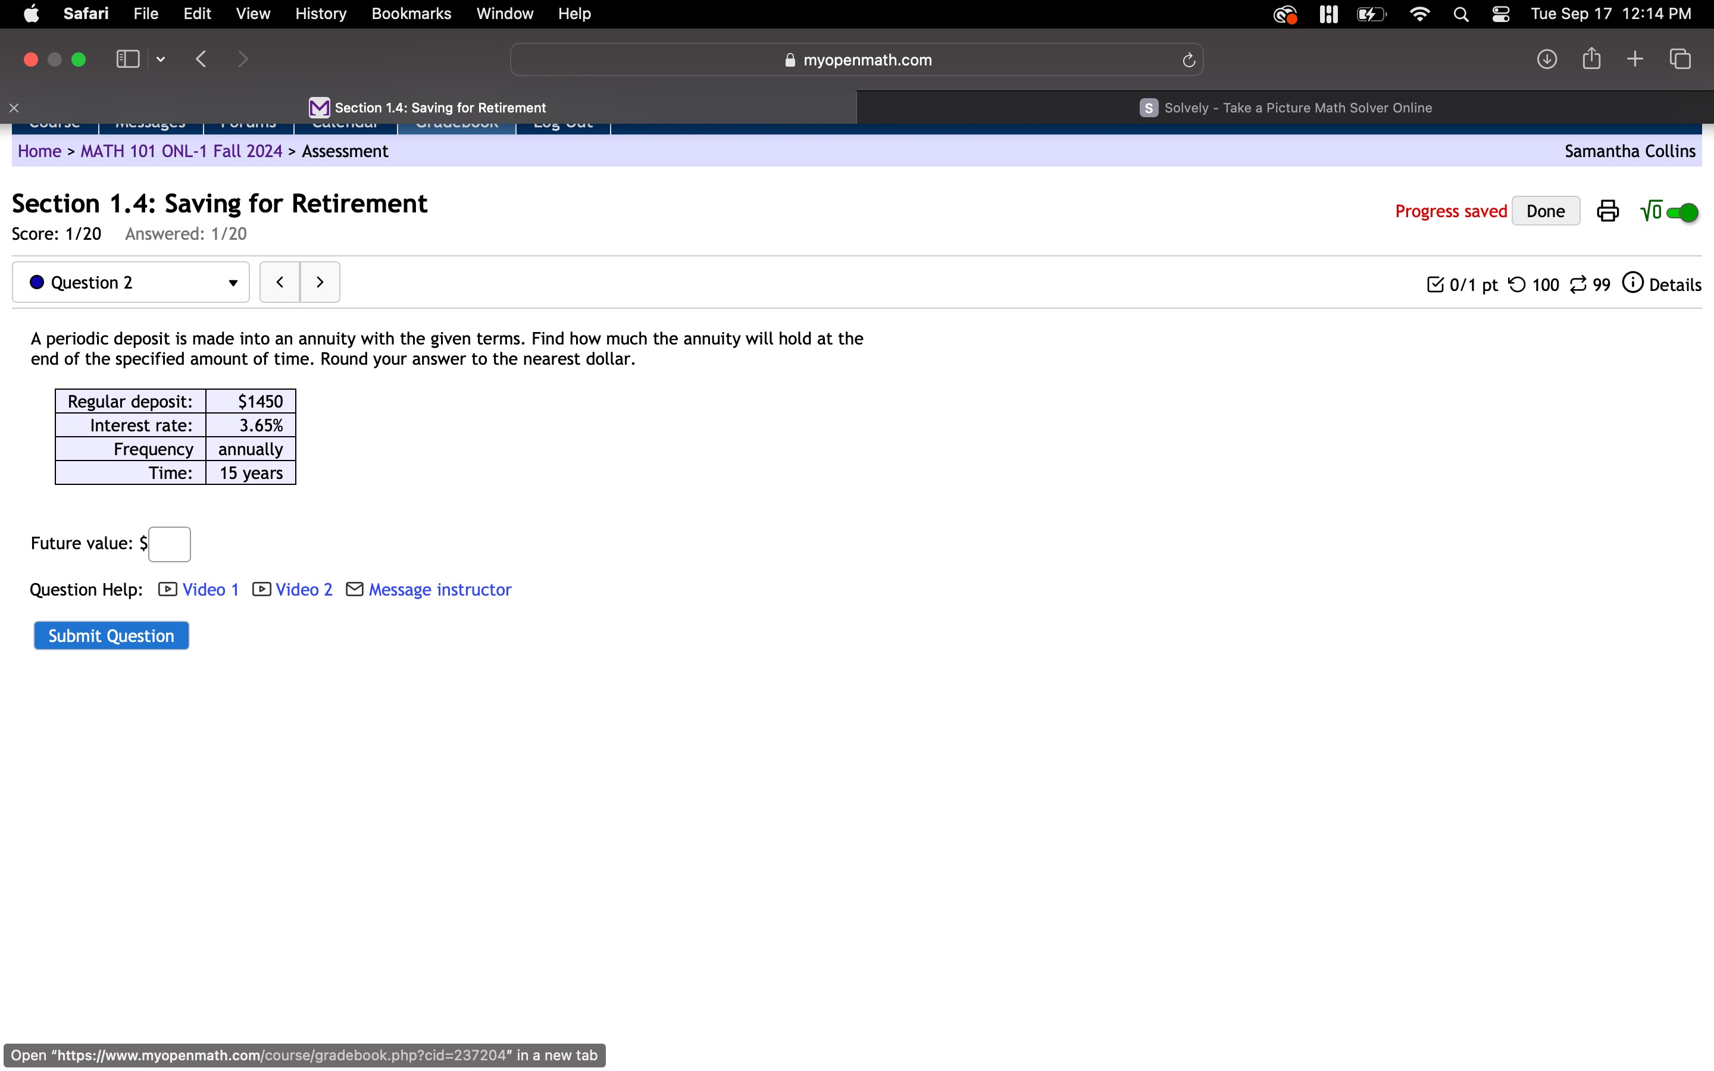The width and height of the screenshot is (1714, 1071).
Task: Click the score checkbox icon by 0/1 pt
Action: (1435, 284)
